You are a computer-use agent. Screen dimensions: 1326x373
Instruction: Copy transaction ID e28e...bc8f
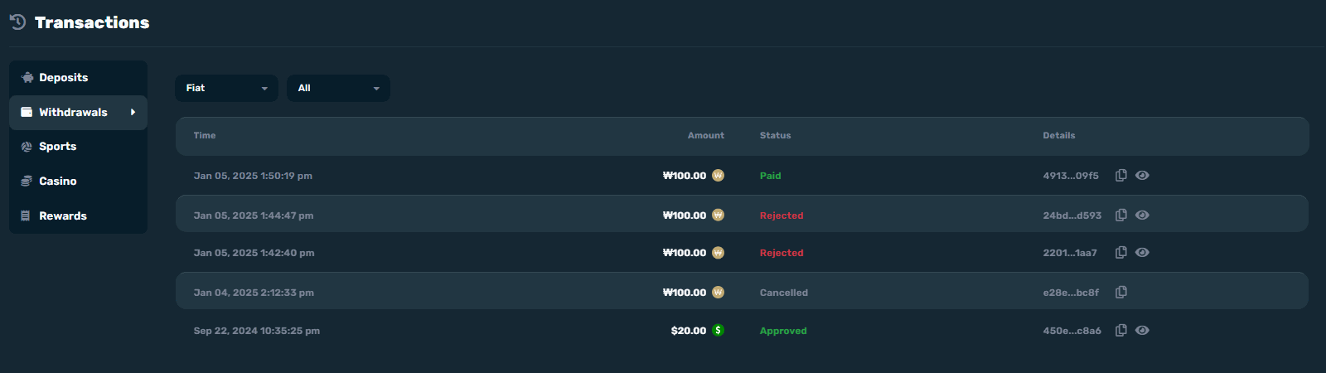pyautogui.click(x=1120, y=293)
